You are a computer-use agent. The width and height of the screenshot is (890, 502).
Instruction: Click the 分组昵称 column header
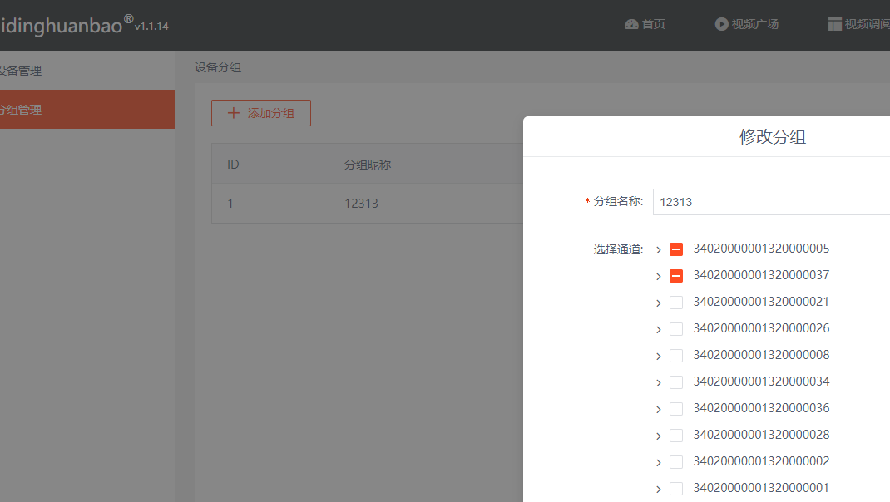(x=368, y=165)
